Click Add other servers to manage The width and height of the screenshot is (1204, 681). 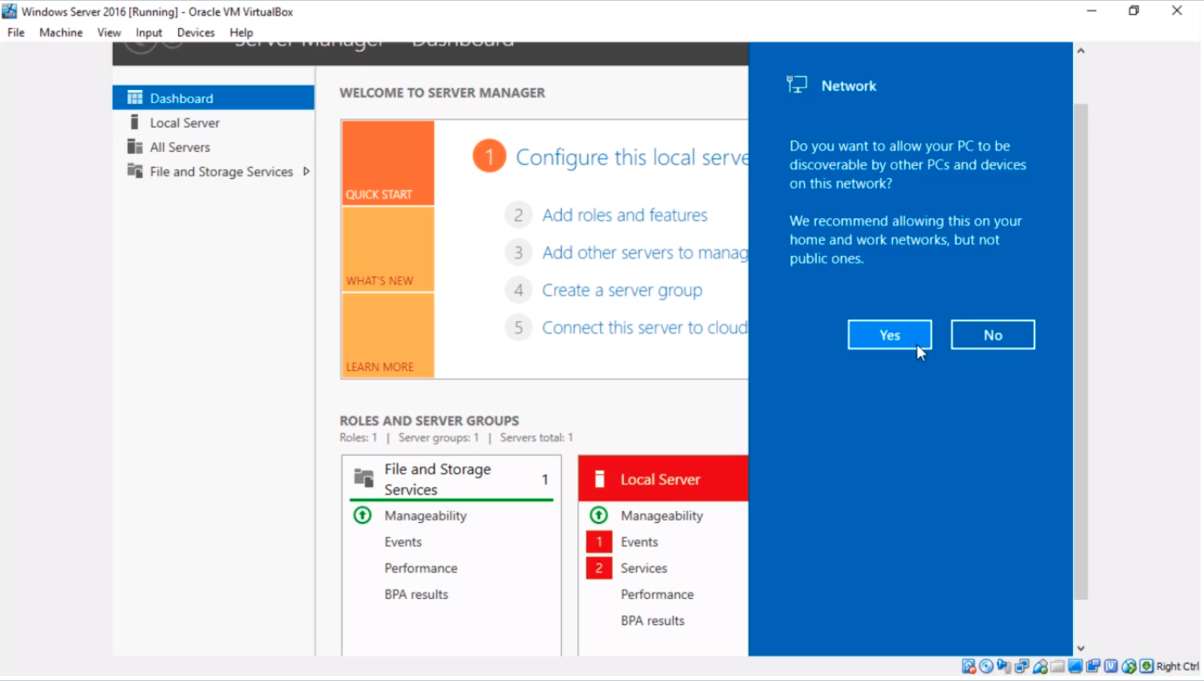coord(645,252)
